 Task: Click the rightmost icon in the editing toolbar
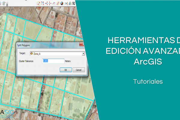[73, 3]
